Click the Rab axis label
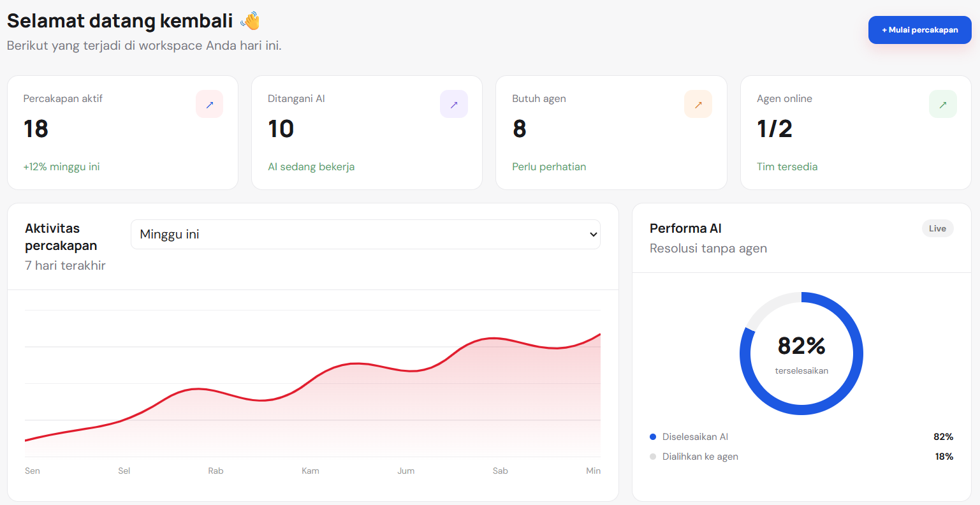This screenshot has width=980, height=505. coord(216,471)
